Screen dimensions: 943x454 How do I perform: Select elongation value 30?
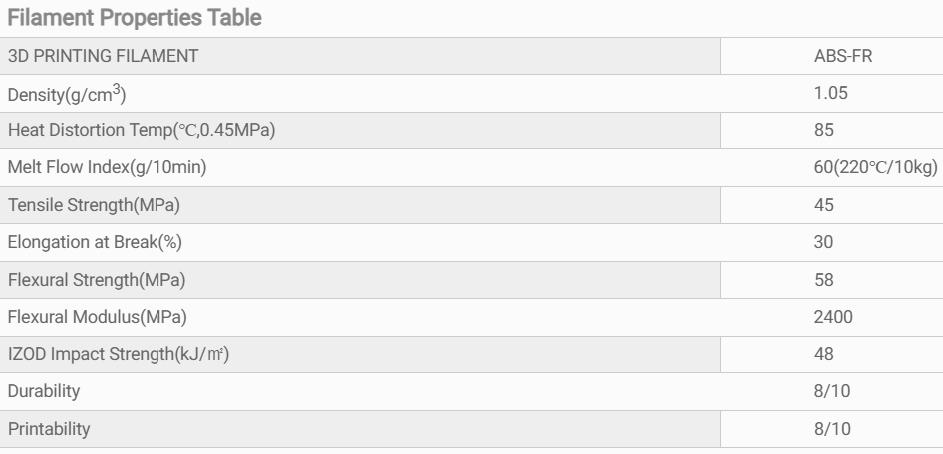pyautogui.click(x=823, y=243)
